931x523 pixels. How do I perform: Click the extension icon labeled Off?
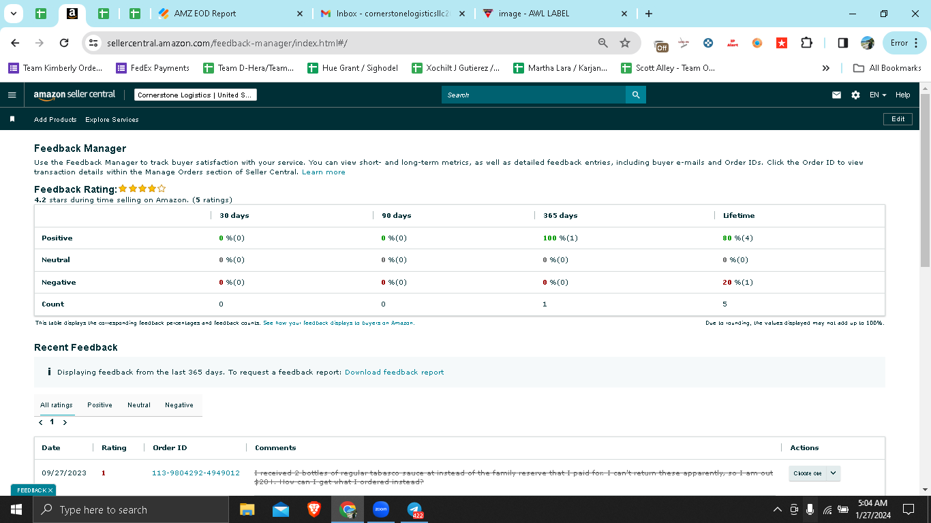click(x=661, y=45)
